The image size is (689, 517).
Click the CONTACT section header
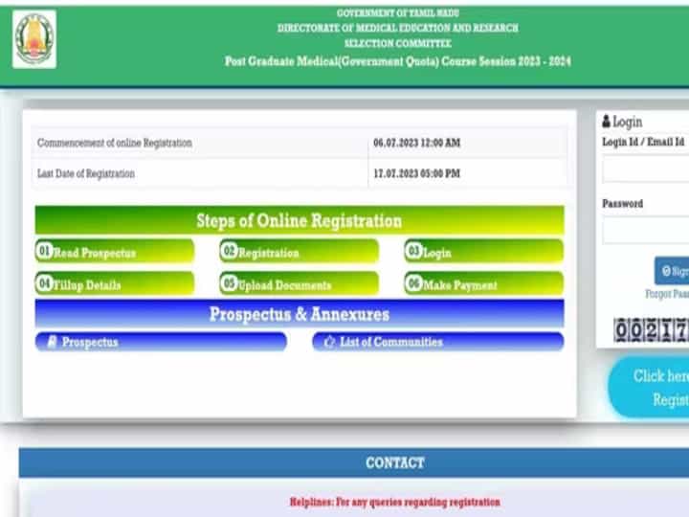click(354, 462)
